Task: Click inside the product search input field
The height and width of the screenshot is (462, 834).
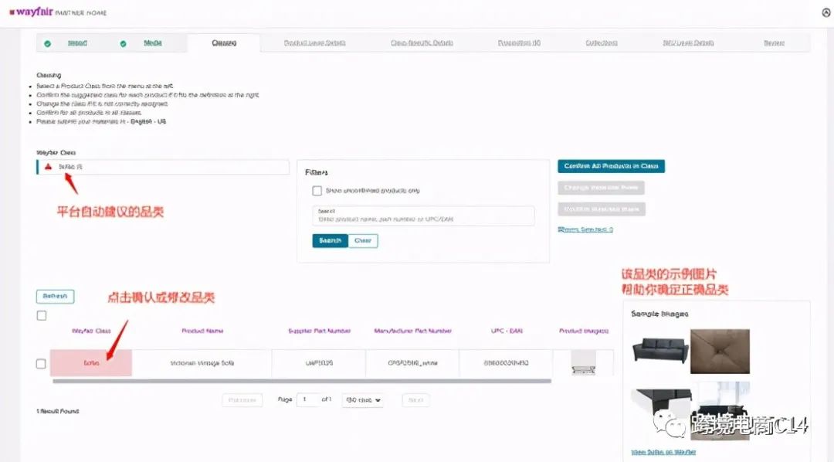Action: 422,215
